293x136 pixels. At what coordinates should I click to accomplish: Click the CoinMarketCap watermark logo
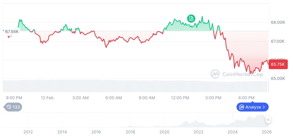click(x=215, y=74)
